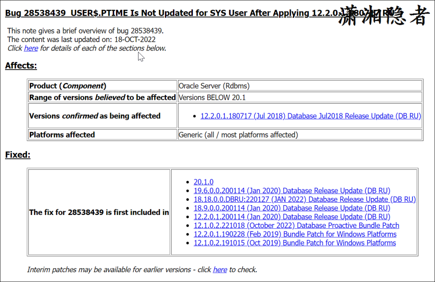
Task: Click the 'Platforms affected' row label
Action: (x=62, y=135)
